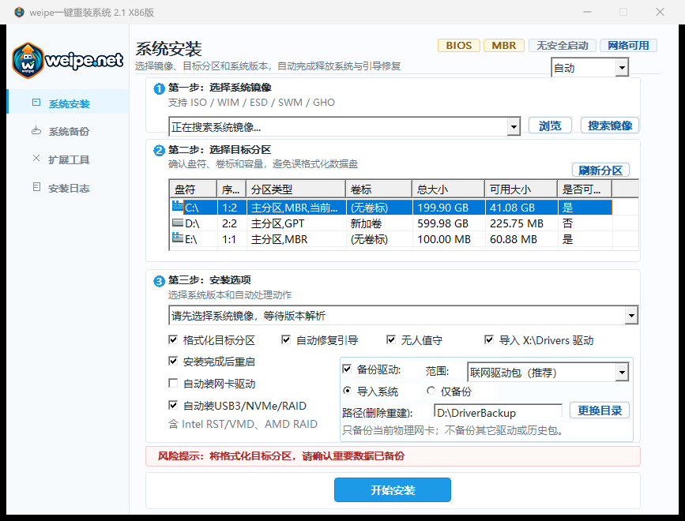Expand the system version dropdown
The image size is (685, 521).
631,315
